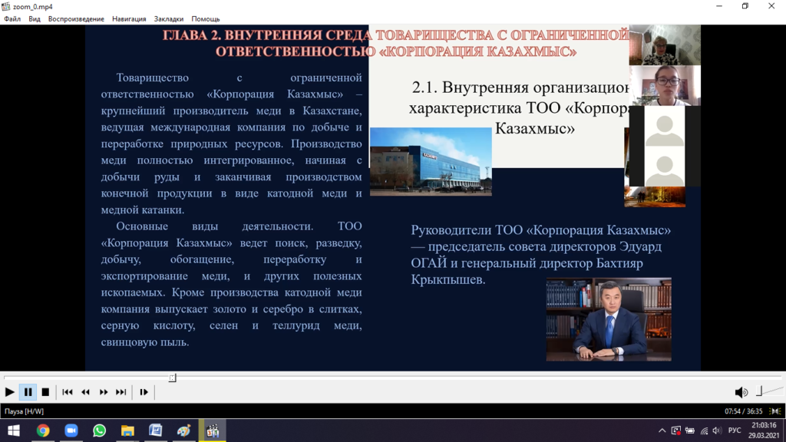
Task: Click the 07:54 / 36:35 time display
Action: coord(743,411)
